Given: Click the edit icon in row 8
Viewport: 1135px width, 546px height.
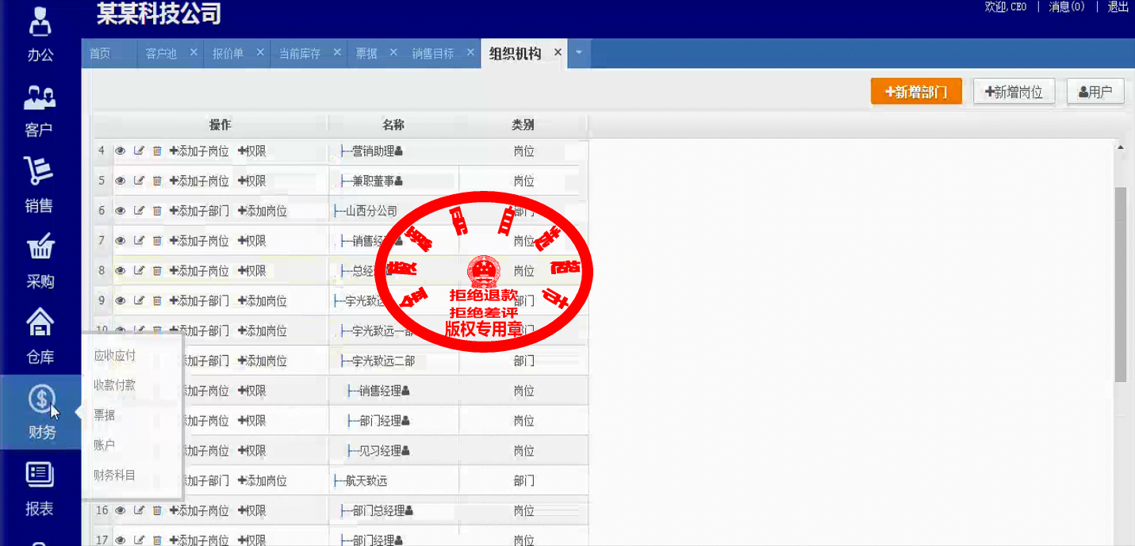Looking at the screenshot, I should click(x=139, y=271).
